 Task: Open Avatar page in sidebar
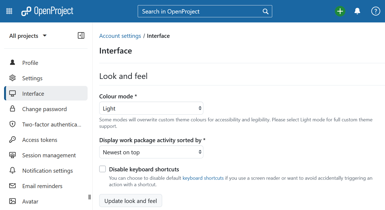point(46,201)
